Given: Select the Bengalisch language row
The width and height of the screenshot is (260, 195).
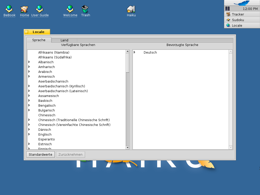Looking at the screenshot, I should pos(77,105).
